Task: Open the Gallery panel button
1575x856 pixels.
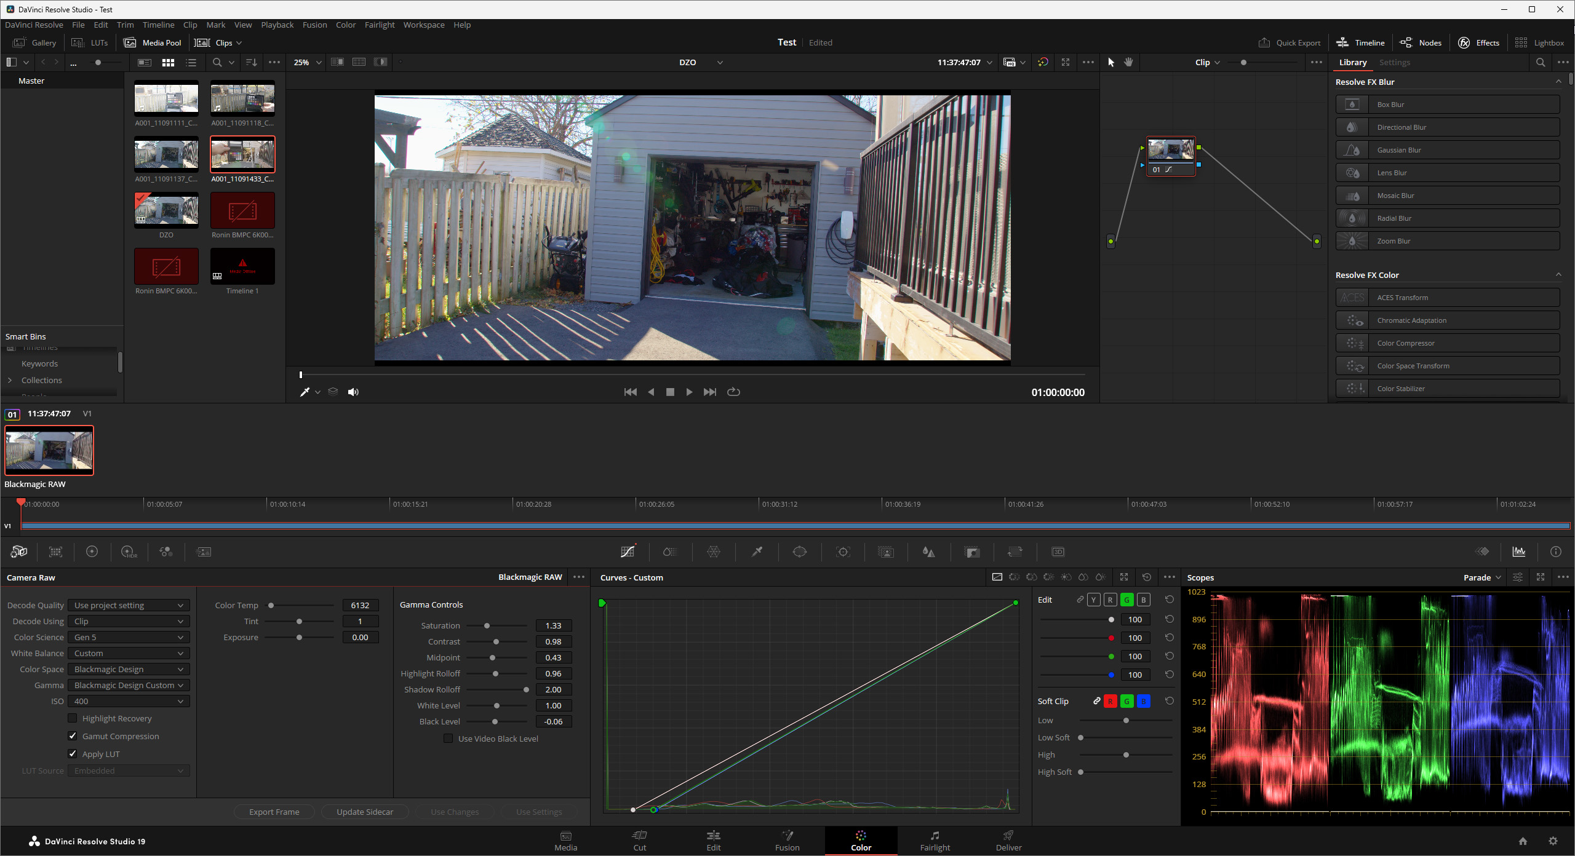Action: 35,42
